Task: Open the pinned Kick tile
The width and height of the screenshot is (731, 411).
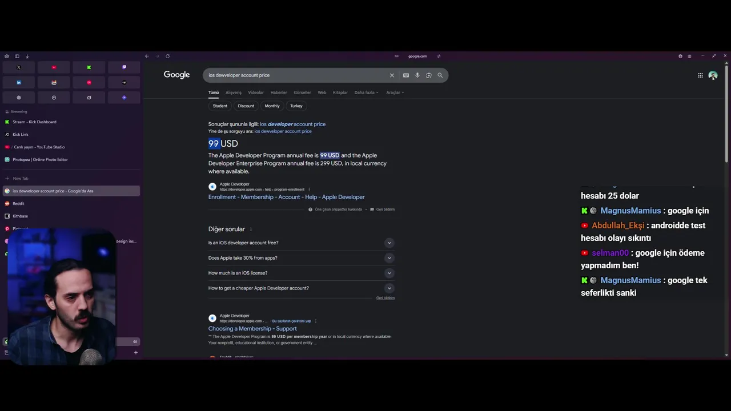Action: click(89, 67)
